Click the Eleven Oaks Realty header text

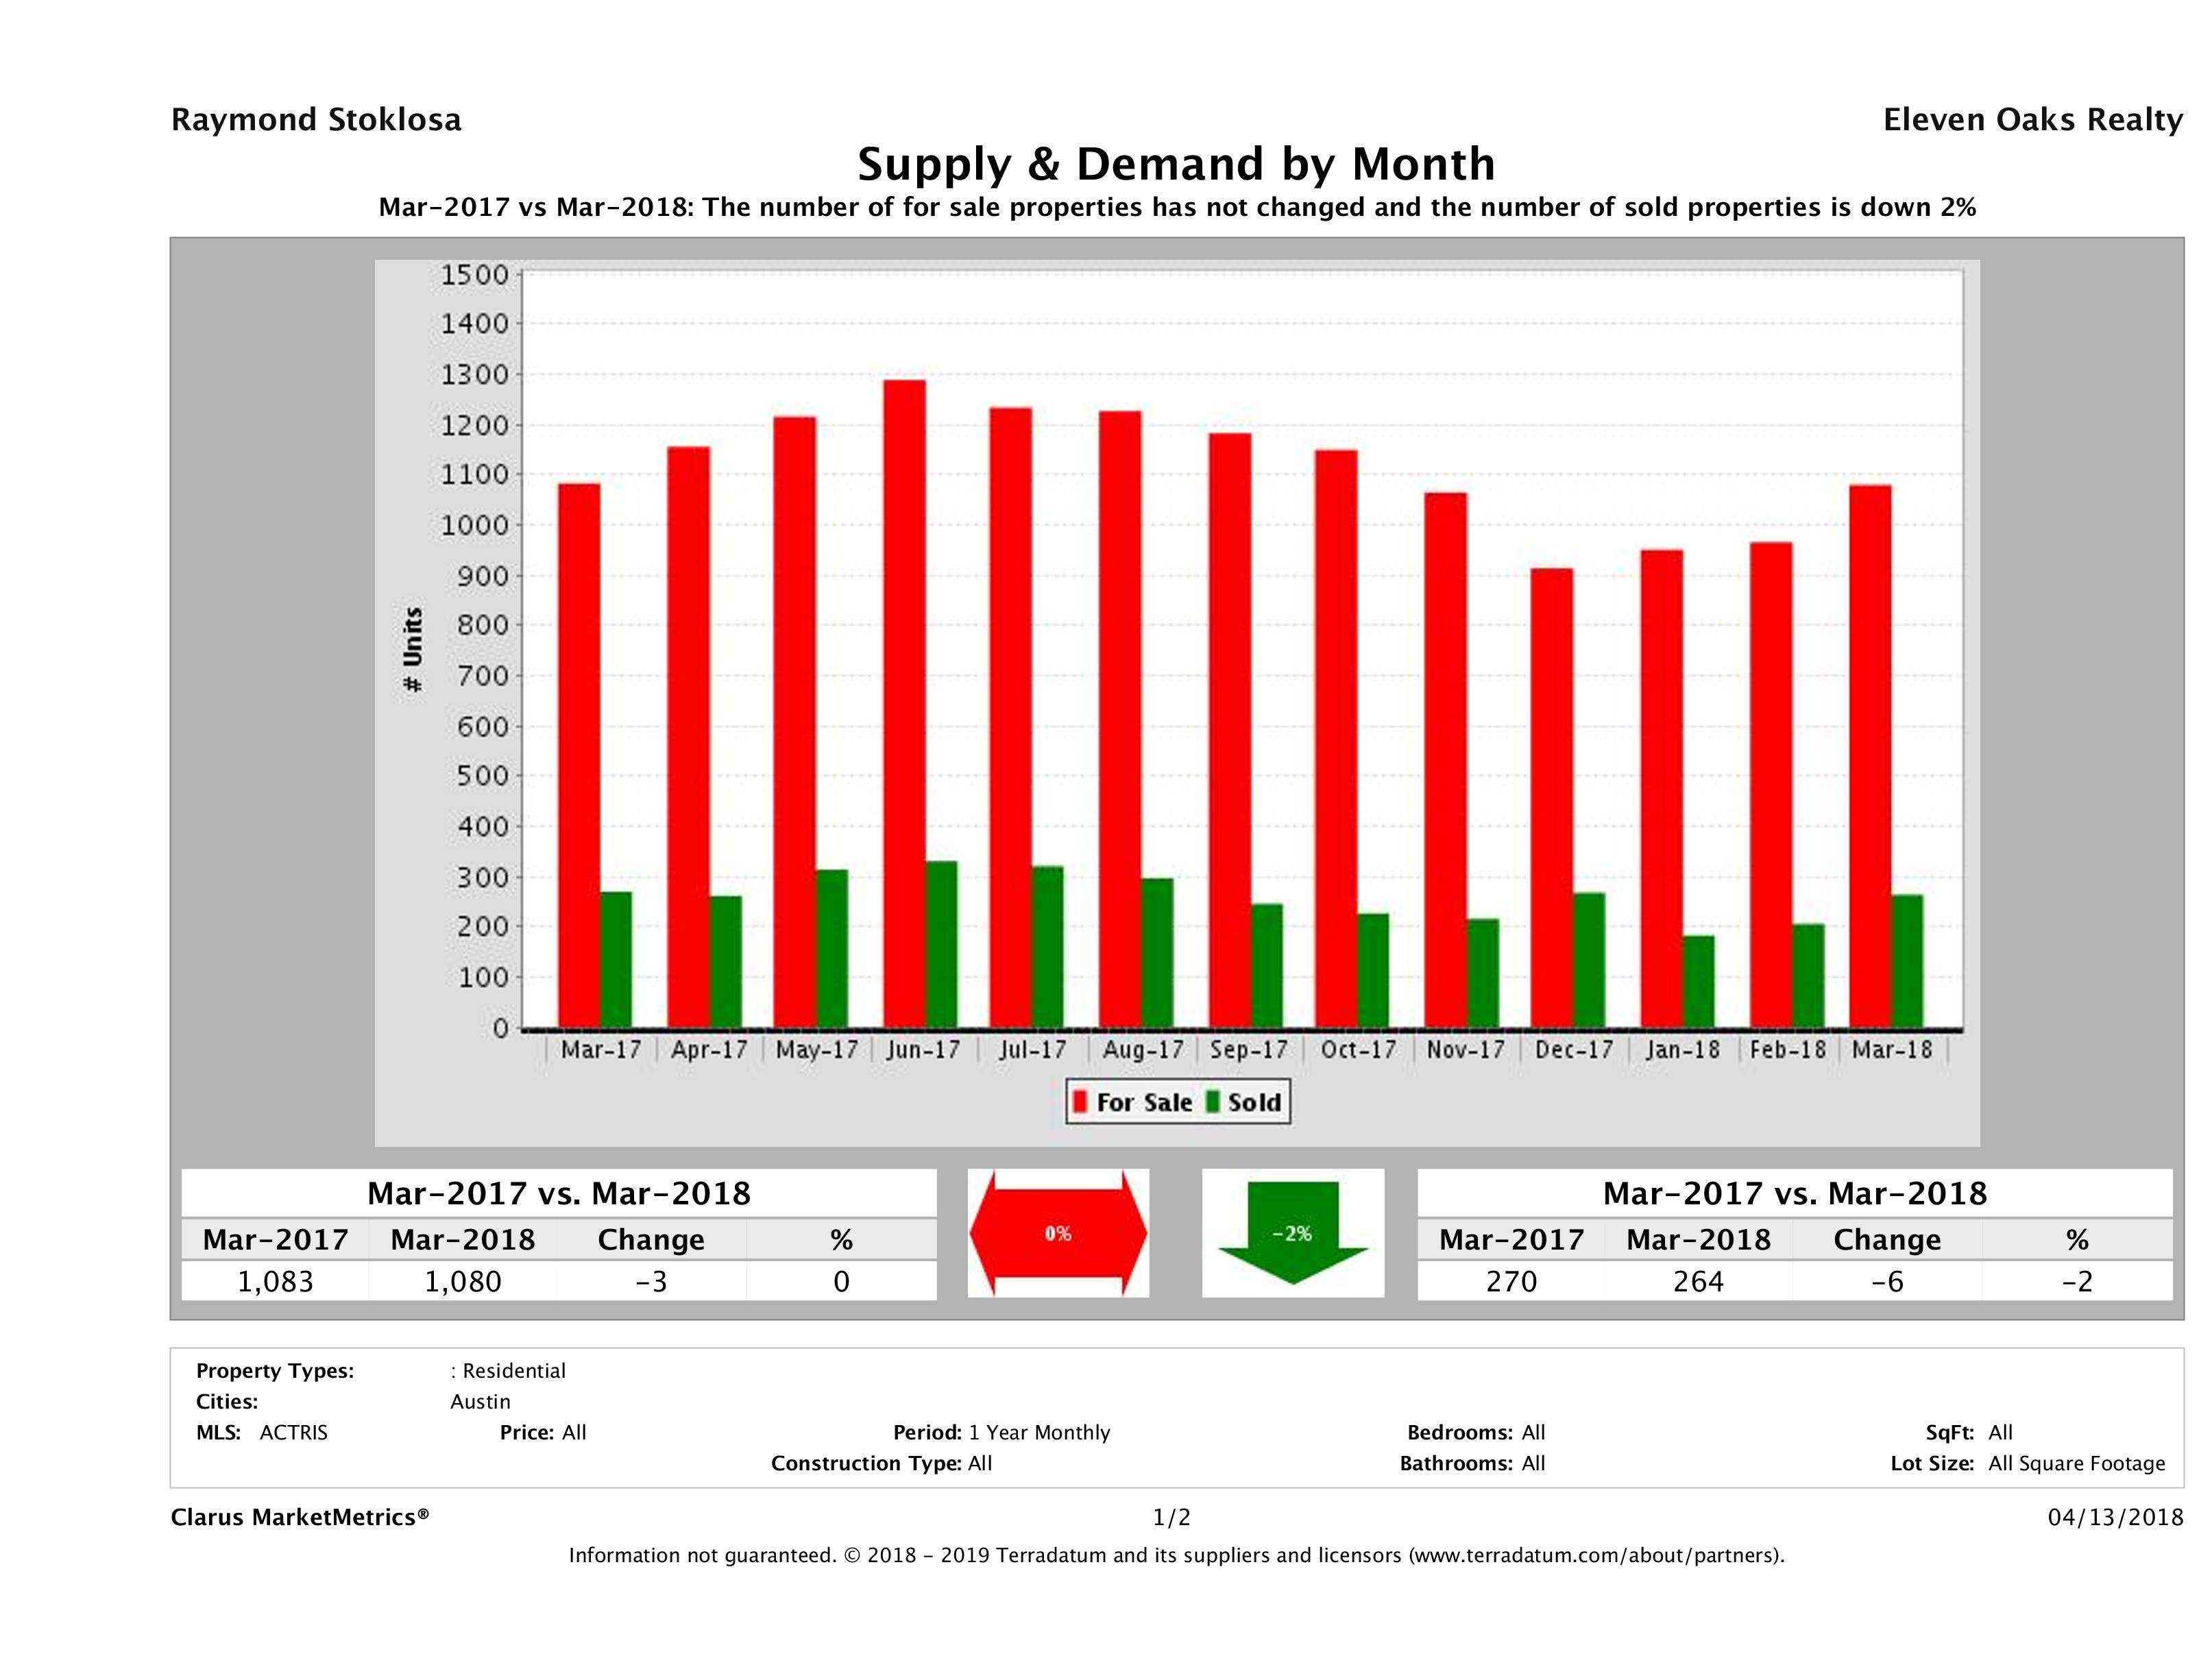[2032, 120]
